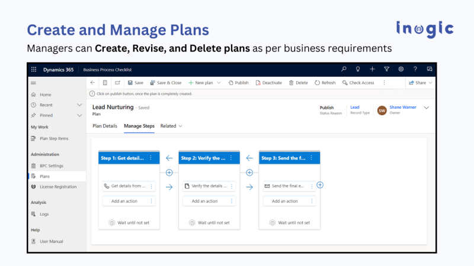
Task: Expand the Pinned sidebar section
Action: click(79, 115)
